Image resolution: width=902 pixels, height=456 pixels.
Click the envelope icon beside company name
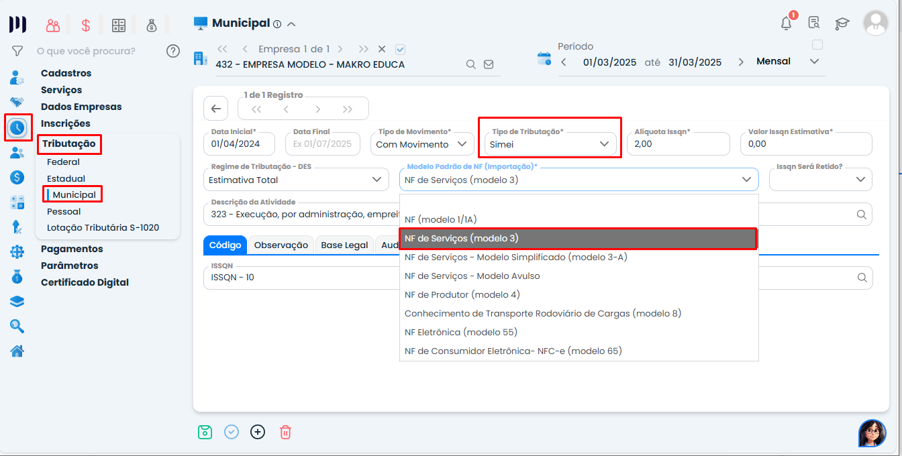[489, 64]
